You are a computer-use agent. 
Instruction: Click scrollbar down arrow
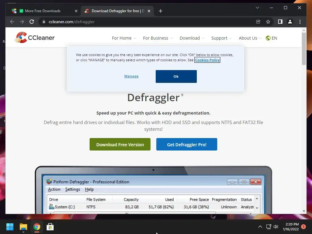pos(304,211)
